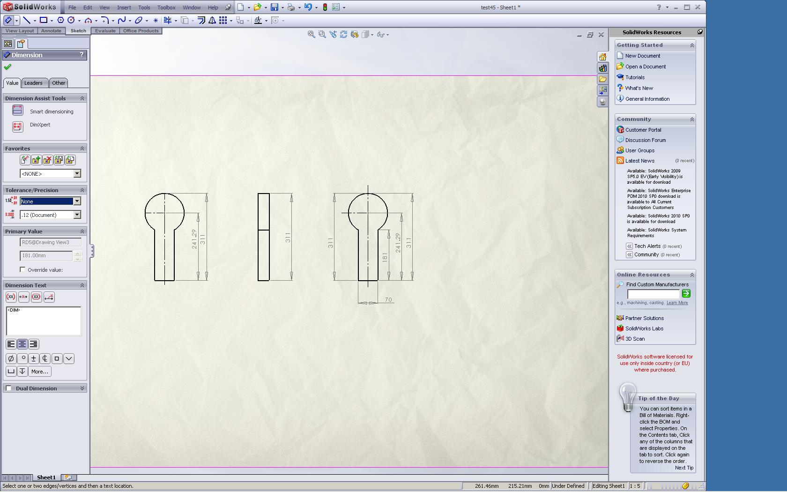Image resolution: width=787 pixels, height=492 pixels.
Task: Click the Save icon in toolbar
Action: 275,7
